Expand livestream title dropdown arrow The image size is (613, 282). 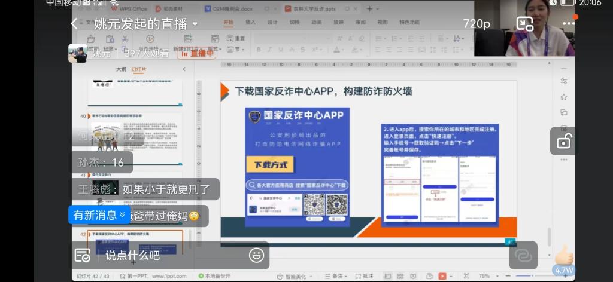pyautogui.click(x=195, y=24)
